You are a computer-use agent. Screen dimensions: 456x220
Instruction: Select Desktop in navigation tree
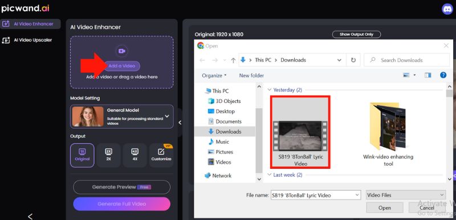[221, 111]
